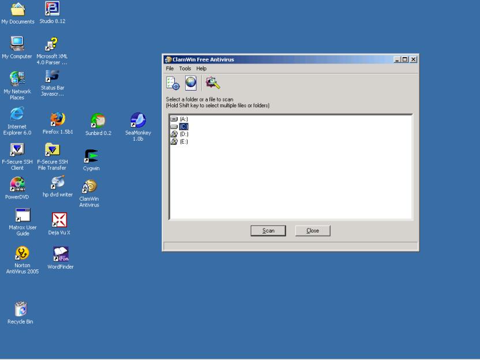Select the Cygwin desktop shortcut

pos(91,160)
